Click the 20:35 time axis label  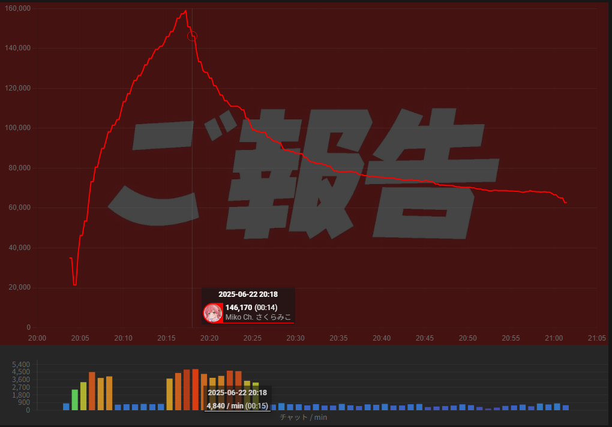pos(338,338)
